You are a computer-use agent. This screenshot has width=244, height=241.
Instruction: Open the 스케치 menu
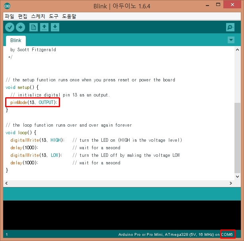coord(38,16)
